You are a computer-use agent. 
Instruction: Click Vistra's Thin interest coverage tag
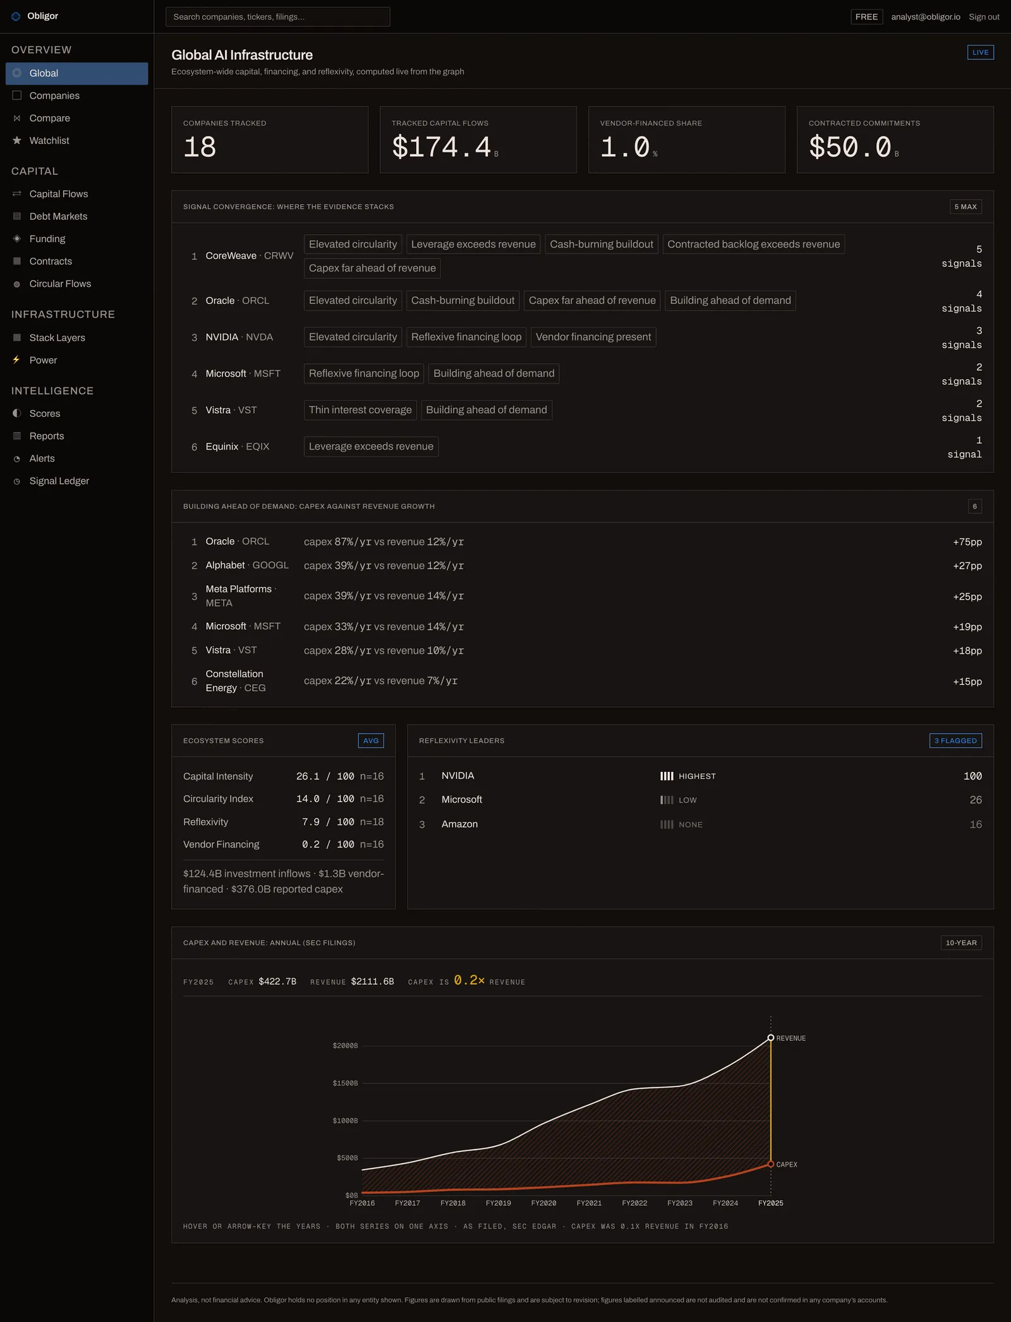click(360, 410)
